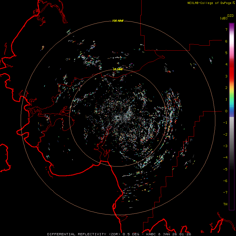Click the -5 value on colorbar
The width and height of the screenshot is (236, 236).
[x=225, y=169]
